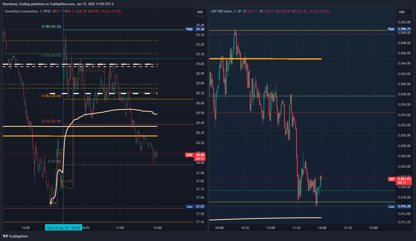Click the TradingView logo at the bottom left

click(15, 236)
